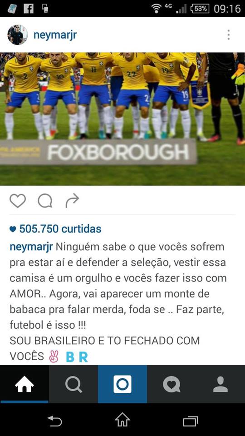Viewport: 245px width, 436px height.
Task: Tap the Android home navigation button
Action: [x=122, y=420]
